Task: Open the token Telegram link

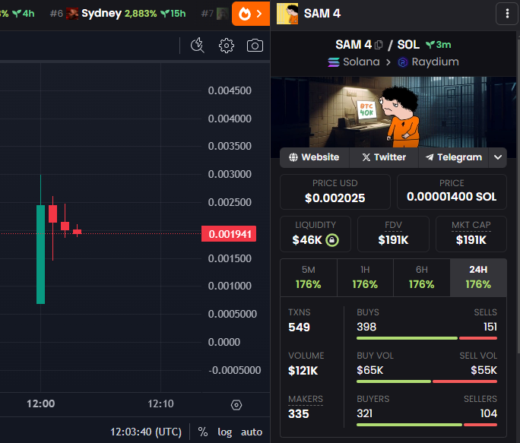Action: pyautogui.click(x=454, y=157)
